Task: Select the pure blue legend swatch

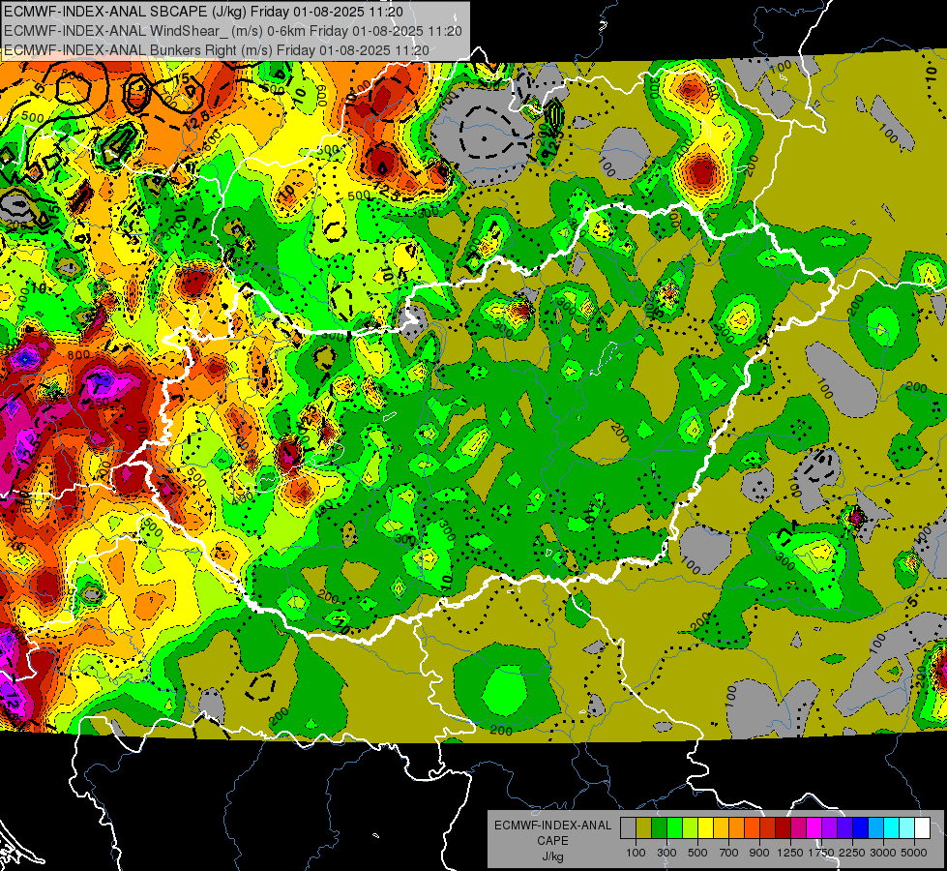Action: point(861,828)
